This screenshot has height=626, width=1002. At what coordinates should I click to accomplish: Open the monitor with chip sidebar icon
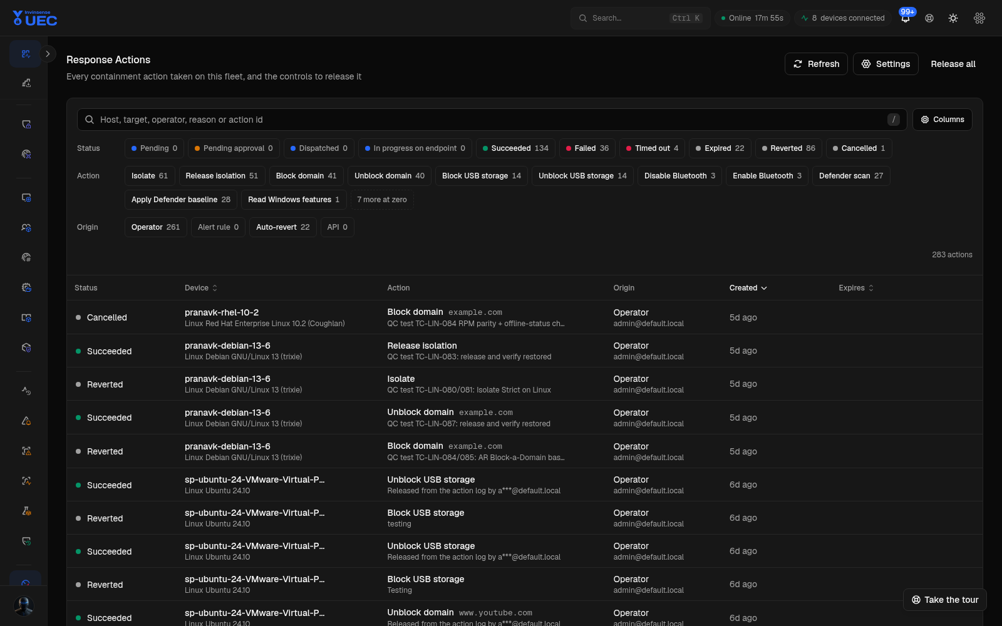(26, 197)
